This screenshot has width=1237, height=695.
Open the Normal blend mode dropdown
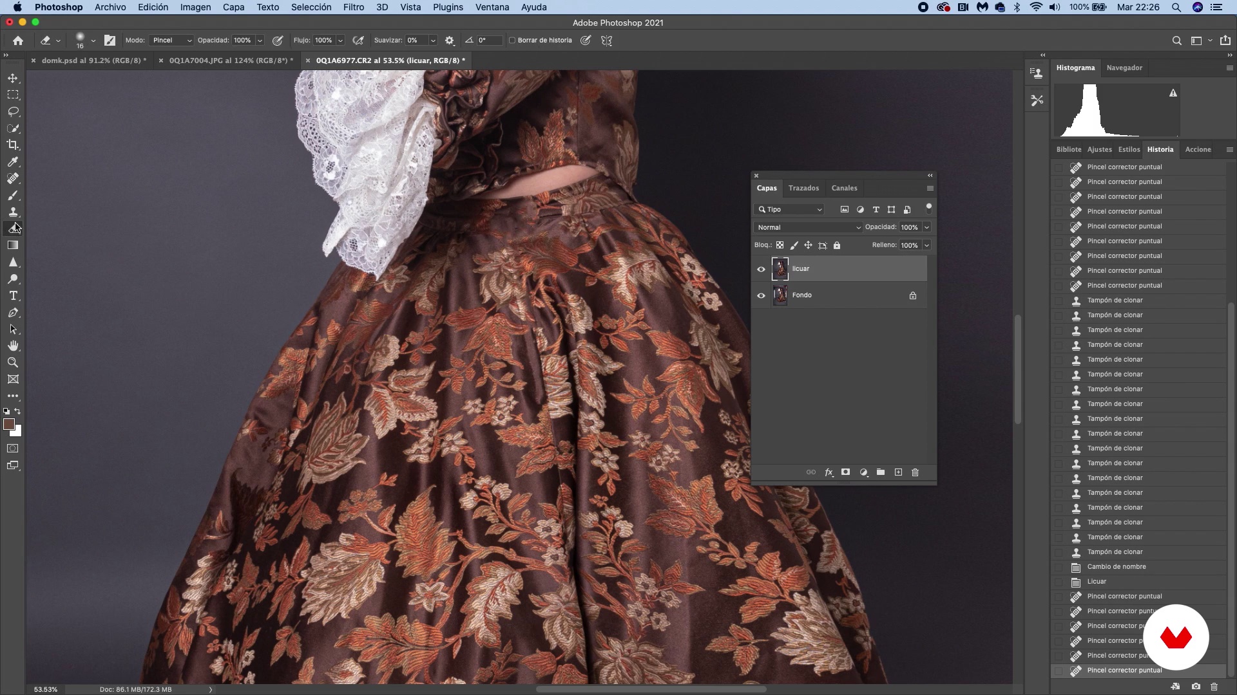coord(808,227)
